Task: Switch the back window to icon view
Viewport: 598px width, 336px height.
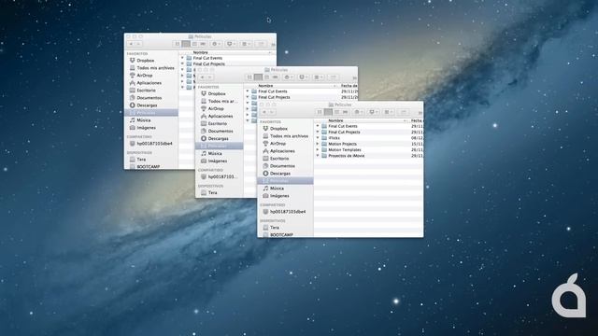Action: point(177,44)
